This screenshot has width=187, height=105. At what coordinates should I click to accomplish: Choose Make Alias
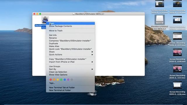point(70,46)
